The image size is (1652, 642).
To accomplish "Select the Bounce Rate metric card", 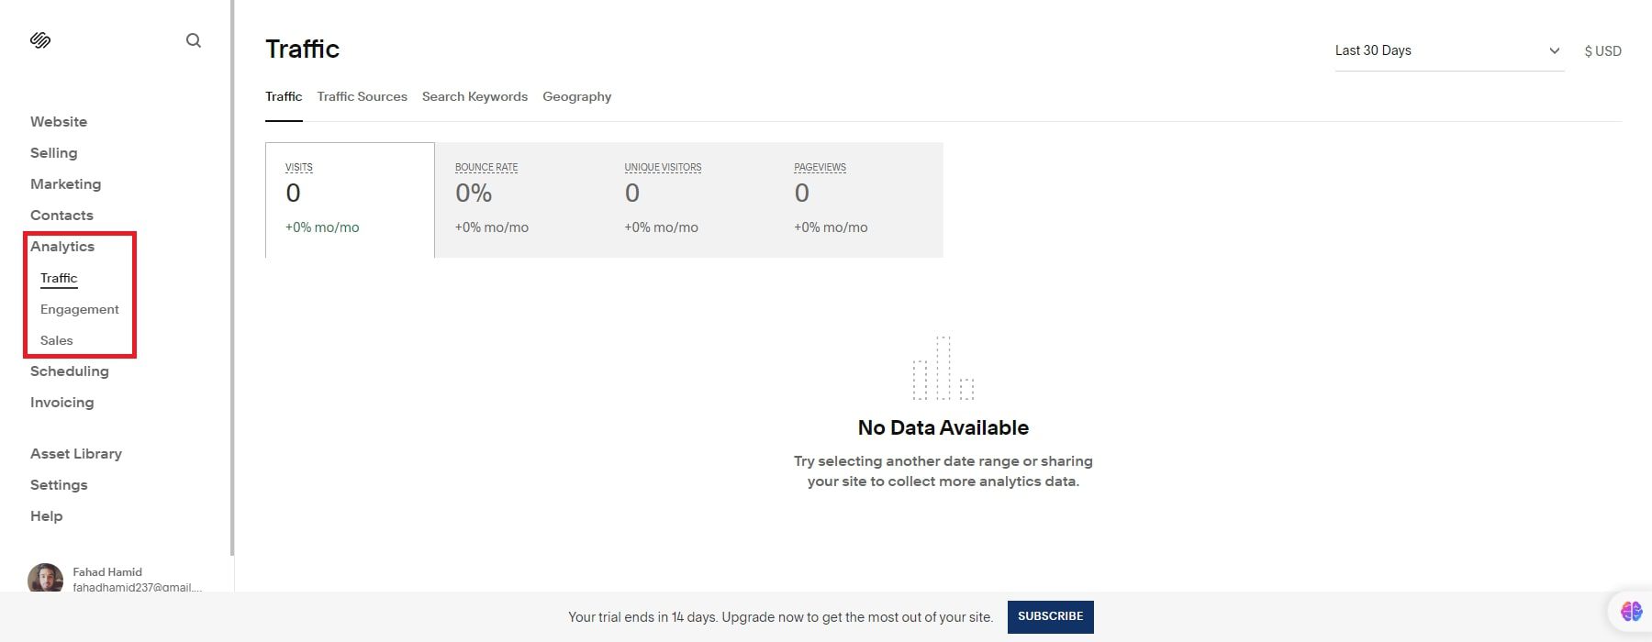I will coord(519,200).
